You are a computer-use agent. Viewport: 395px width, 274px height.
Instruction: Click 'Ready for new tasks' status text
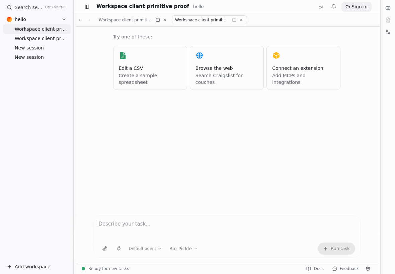click(108, 269)
